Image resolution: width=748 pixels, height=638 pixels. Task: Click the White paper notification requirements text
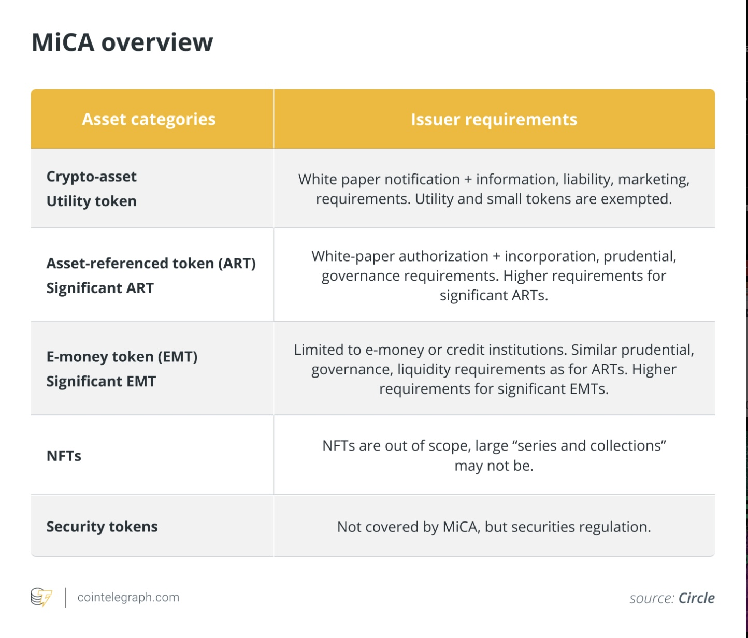(494, 189)
